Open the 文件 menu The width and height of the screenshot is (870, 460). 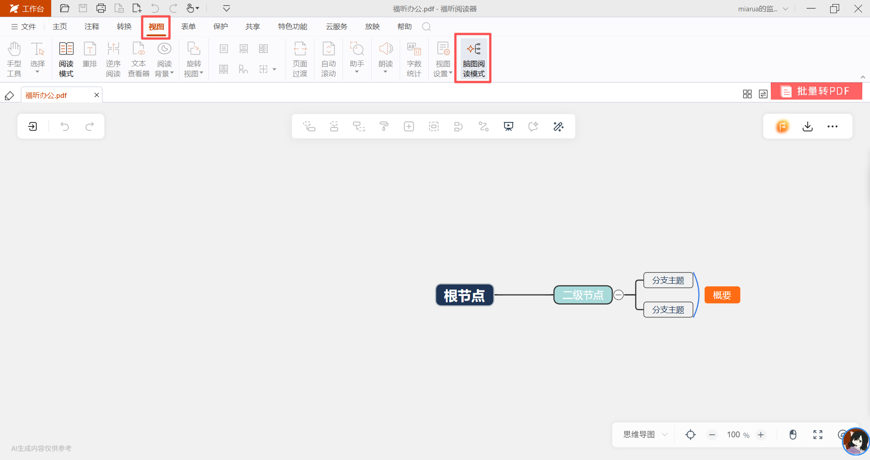point(24,27)
